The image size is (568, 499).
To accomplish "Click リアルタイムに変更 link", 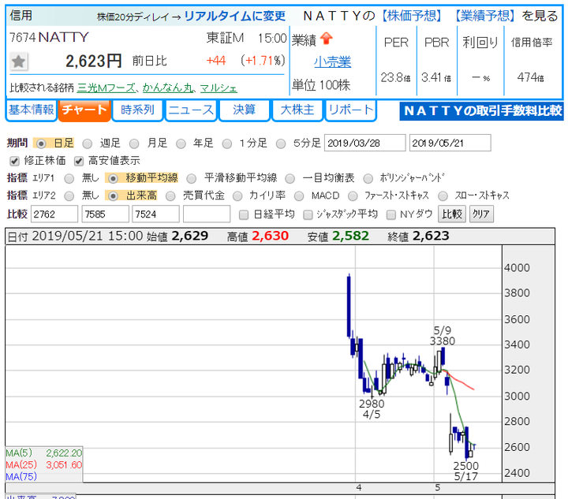I will (235, 16).
